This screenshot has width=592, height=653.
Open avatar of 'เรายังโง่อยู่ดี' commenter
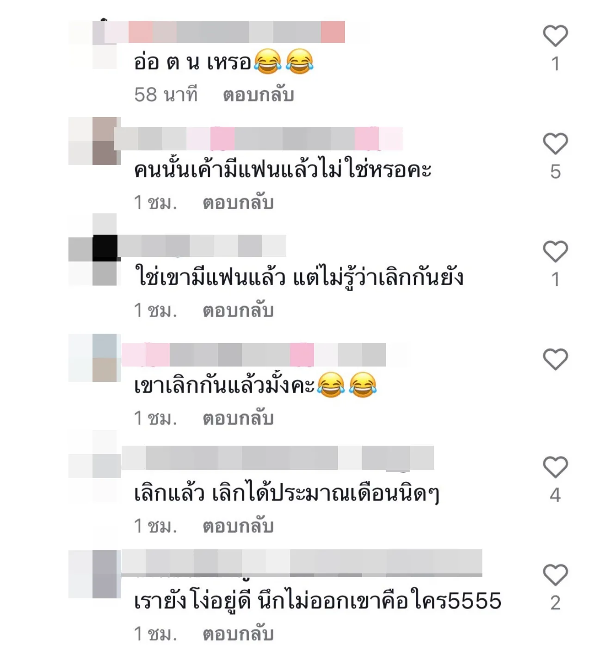click(x=94, y=574)
